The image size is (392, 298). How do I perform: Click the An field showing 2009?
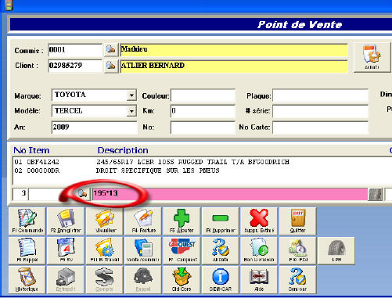tap(95, 127)
